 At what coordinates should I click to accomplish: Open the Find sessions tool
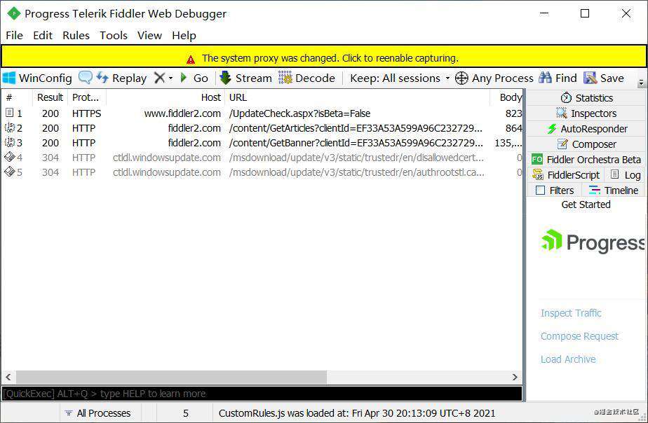(x=558, y=78)
